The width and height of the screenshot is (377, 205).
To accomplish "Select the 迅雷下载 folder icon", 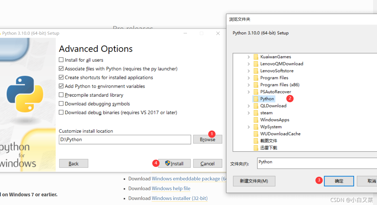I will coord(256,148).
